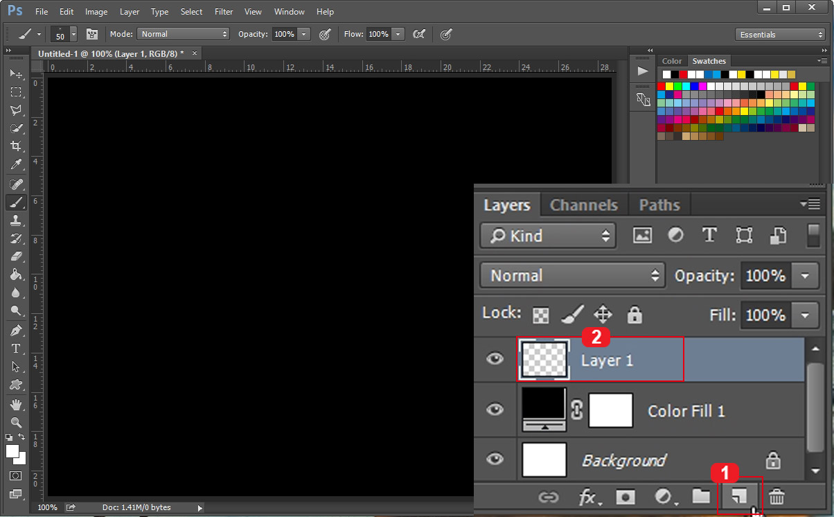Toggle Lock position

pyautogui.click(x=603, y=315)
